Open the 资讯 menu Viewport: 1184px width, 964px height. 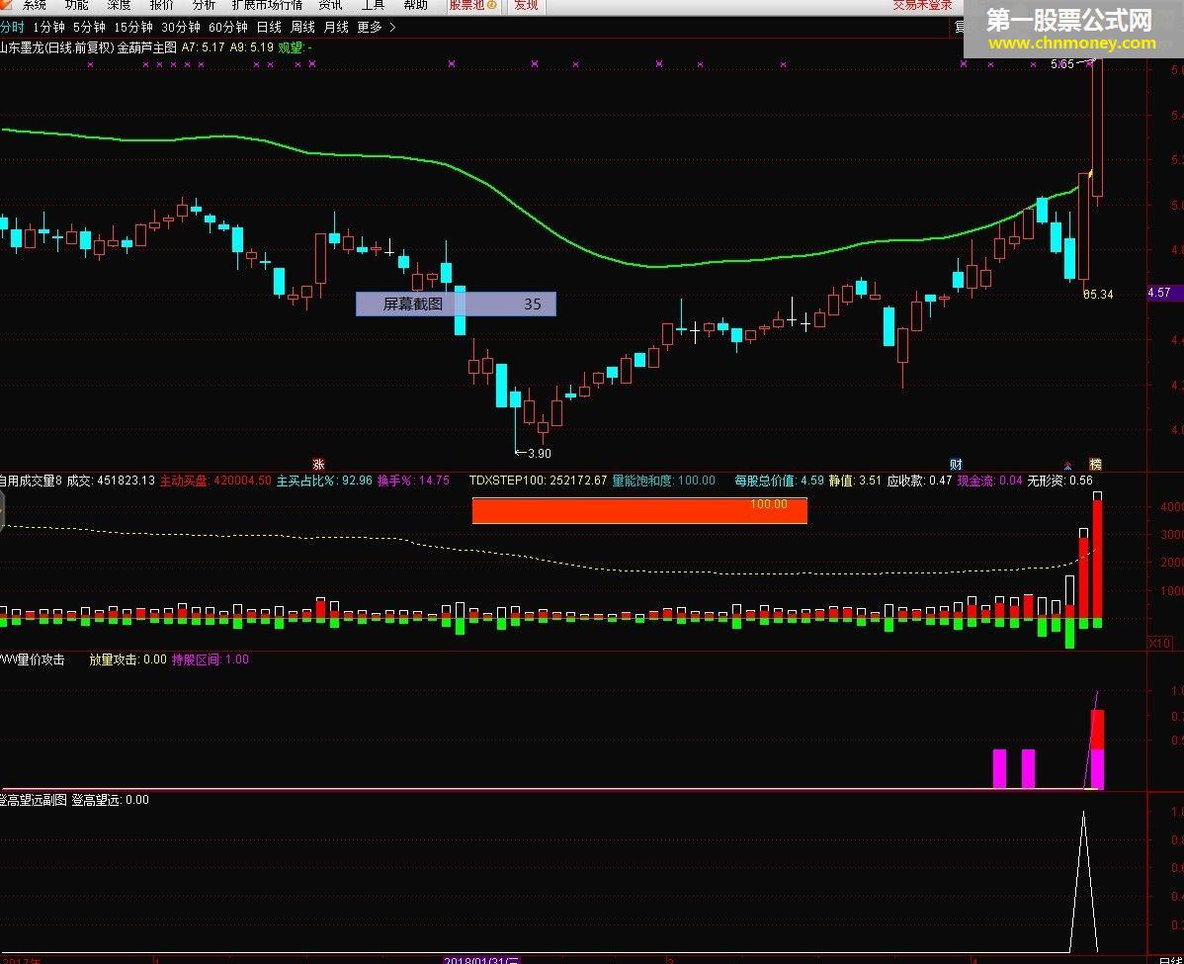pyautogui.click(x=330, y=5)
